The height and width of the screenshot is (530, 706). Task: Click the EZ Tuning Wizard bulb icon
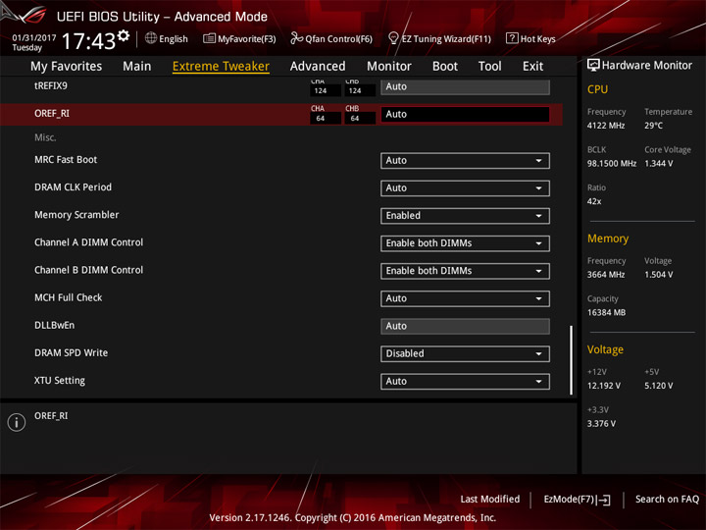tap(393, 38)
